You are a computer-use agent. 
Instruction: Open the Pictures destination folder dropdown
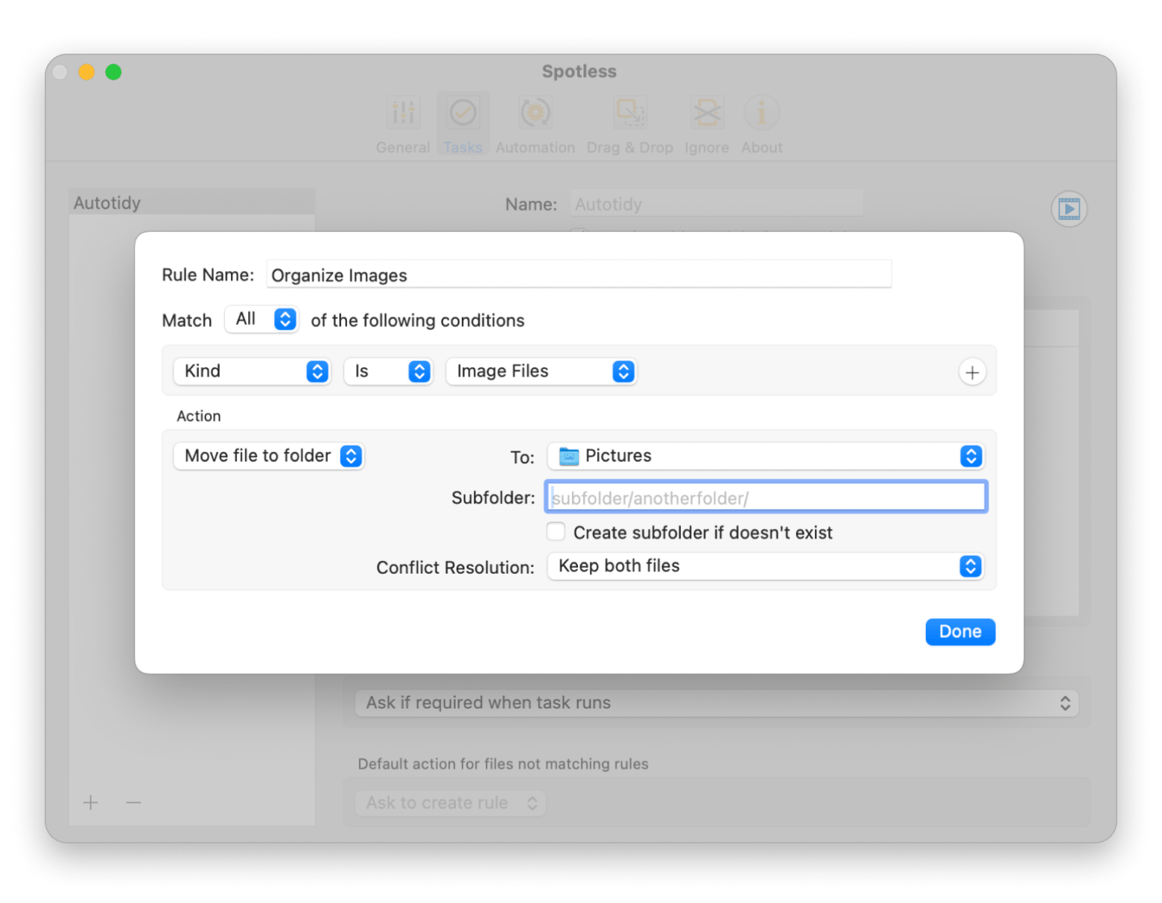point(765,456)
